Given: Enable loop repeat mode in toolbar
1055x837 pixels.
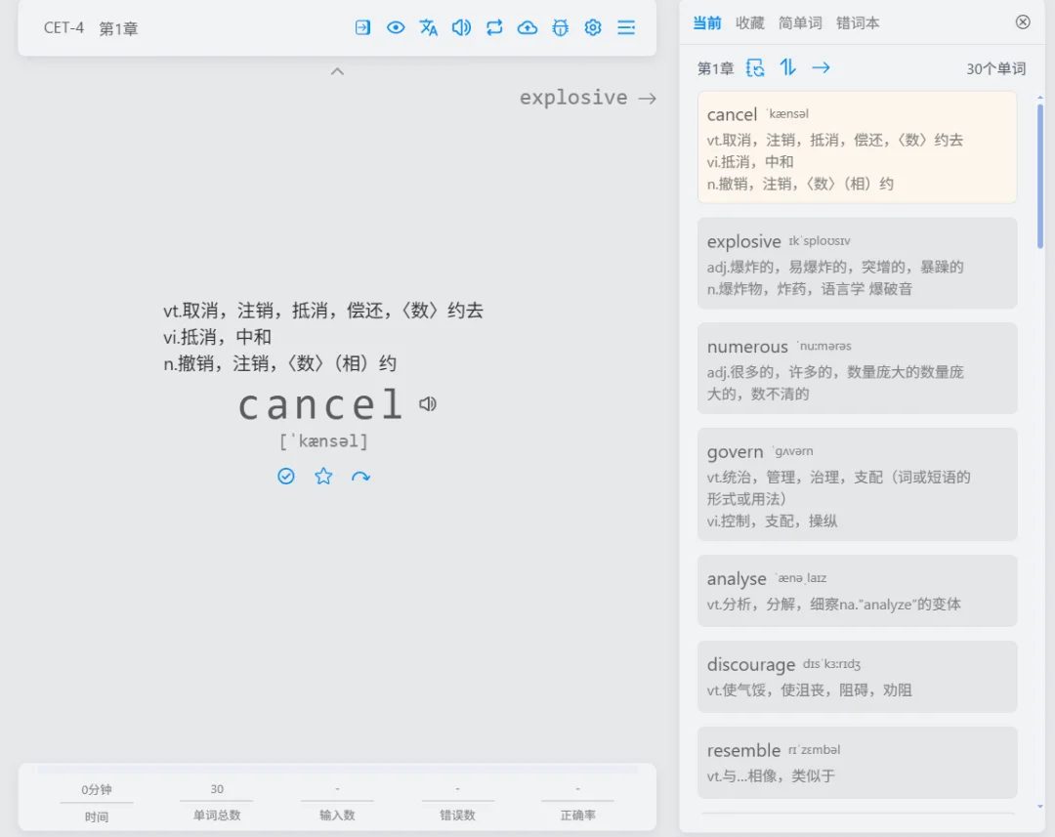Looking at the screenshot, I should tap(494, 27).
